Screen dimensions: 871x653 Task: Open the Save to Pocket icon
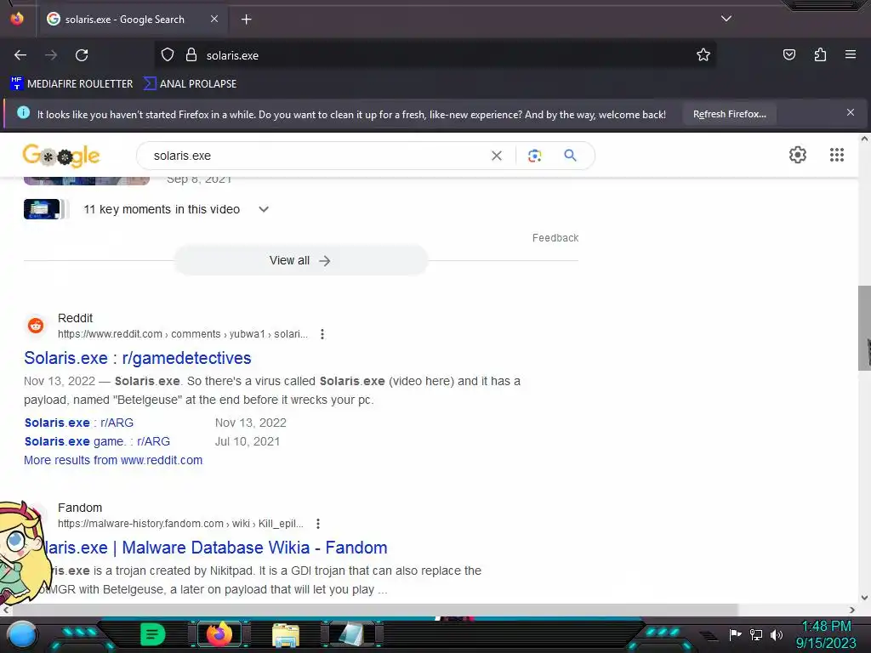coord(788,54)
